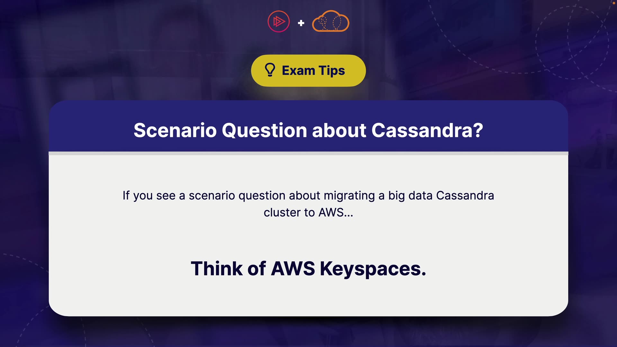The height and width of the screenshot is (347, 617).
Task: Click the Pluralsight play logo icon
Action: pyautogui.click(x=279, y=22)
